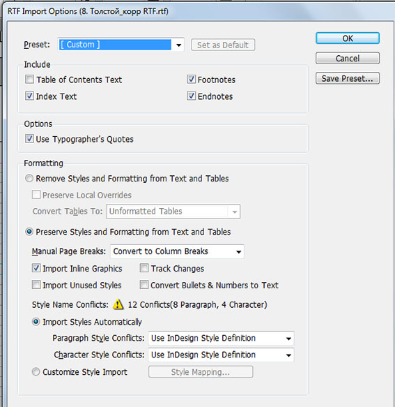Image resolution: width=395 pixels, height=407 pixels.
Task: Enable Import Unused Styles checkbox
Action: pos(36,285)
